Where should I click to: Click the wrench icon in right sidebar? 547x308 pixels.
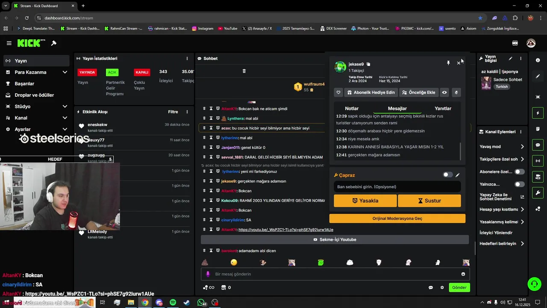[x=538, y=192]
